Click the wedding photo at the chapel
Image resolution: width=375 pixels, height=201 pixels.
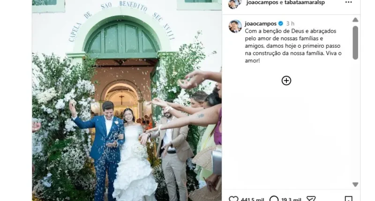coord(127,100)
